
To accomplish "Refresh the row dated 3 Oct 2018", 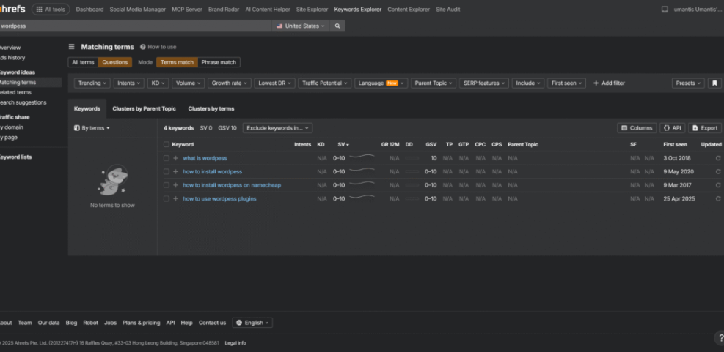I will click(x=718, y=158).
